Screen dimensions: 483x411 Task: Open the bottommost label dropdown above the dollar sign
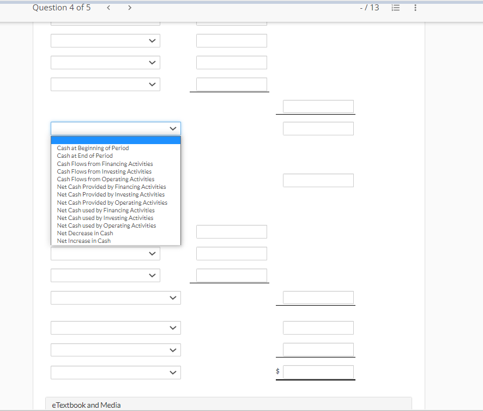coord(116,372)
